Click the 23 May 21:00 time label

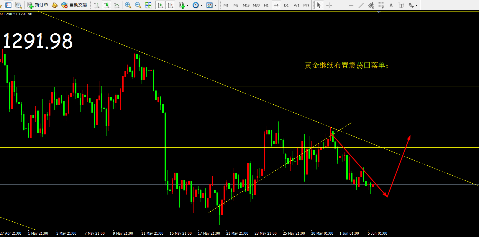point(265,233)
